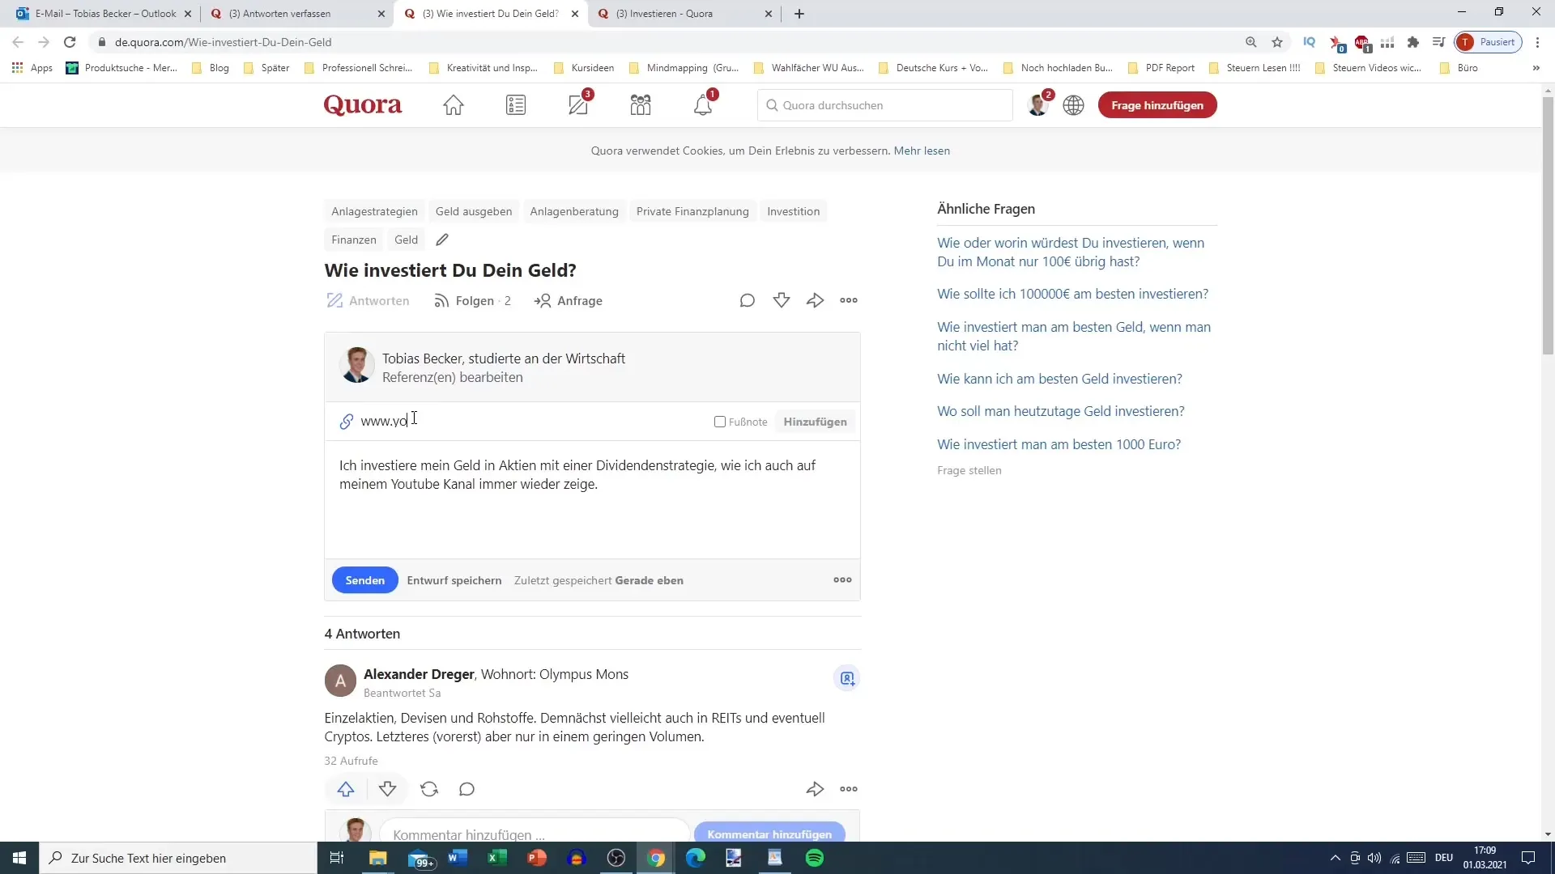Click 'Frage stellen' link
Image resolution: width=1555 pixels, height=874 pixels.
coord(969,470)
